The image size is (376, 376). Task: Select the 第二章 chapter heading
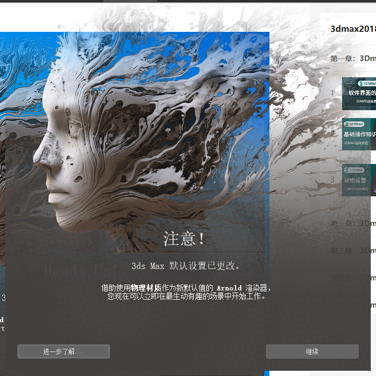pos(353,224)
